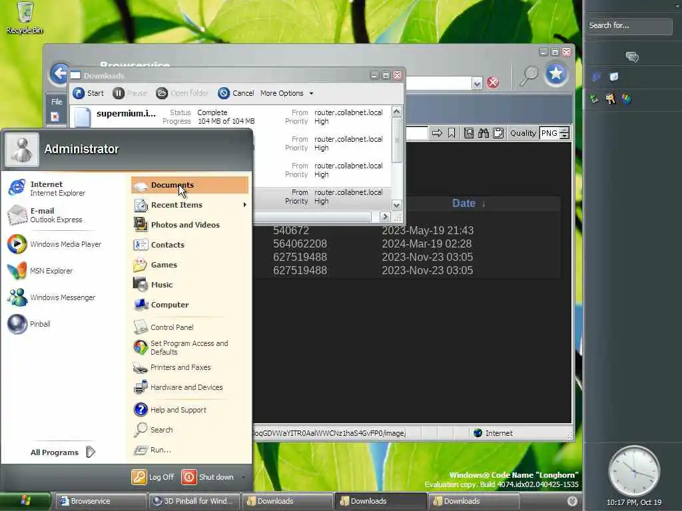Click the browser Back button
The height and width of the screenshot is (511, 682).
59,73
